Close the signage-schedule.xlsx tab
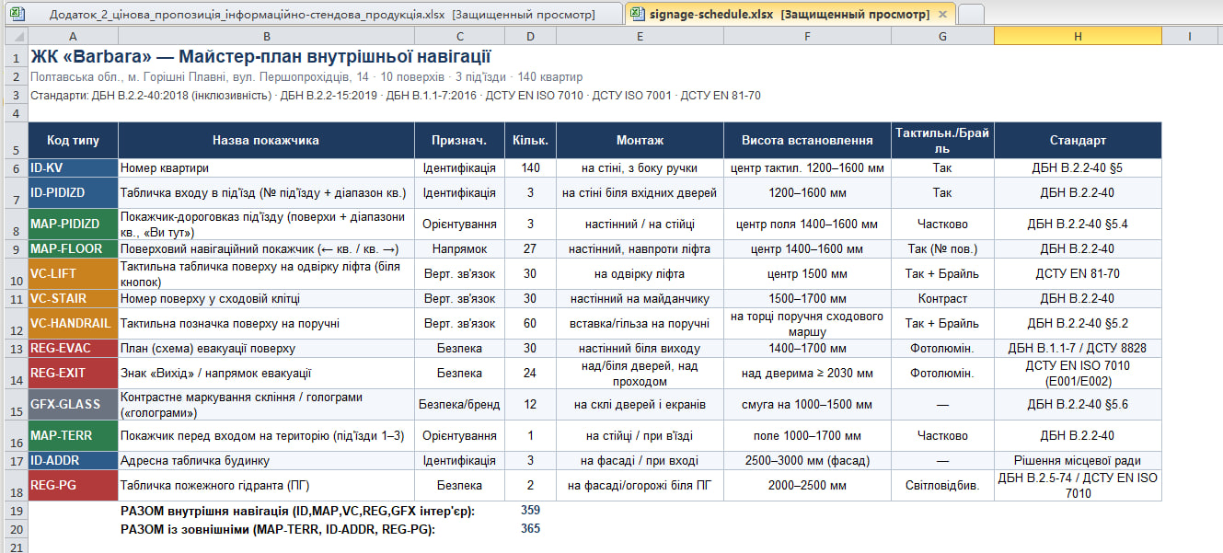 coord(942,15)
